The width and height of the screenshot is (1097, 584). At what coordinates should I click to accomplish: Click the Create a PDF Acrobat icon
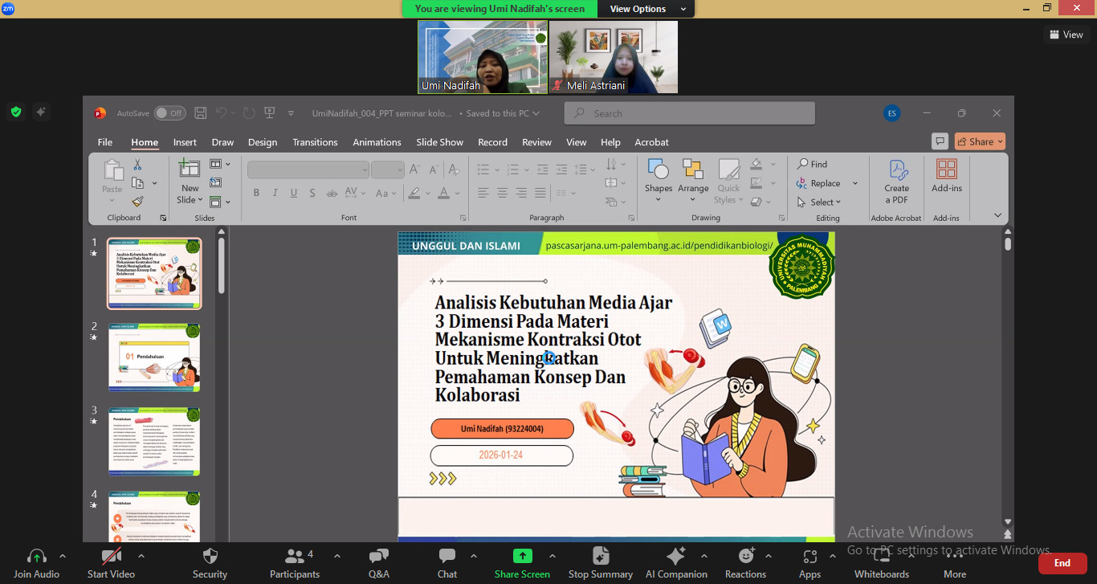(x=897, y=171)
